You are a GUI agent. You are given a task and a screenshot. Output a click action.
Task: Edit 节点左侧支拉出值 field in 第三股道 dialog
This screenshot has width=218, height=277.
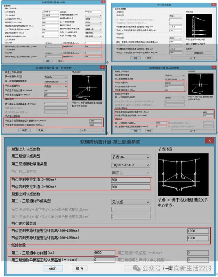pos(131,180)
